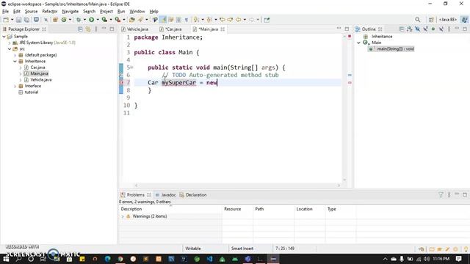Viewport: 470px width, 264px height.
Task: Collapse the Sample project node
Action: coord(4,37)
